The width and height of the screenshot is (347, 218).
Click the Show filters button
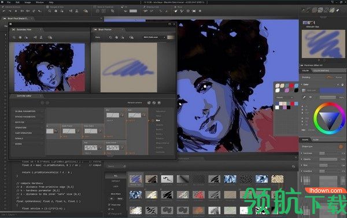[116, 194]
